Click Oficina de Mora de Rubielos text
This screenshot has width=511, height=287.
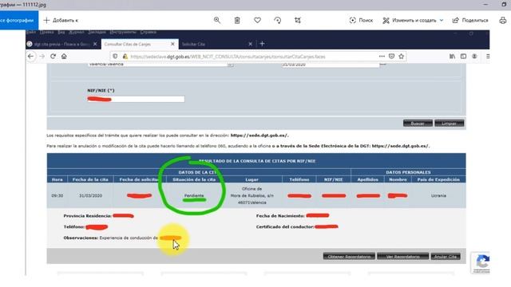click(x=252, y=195)
